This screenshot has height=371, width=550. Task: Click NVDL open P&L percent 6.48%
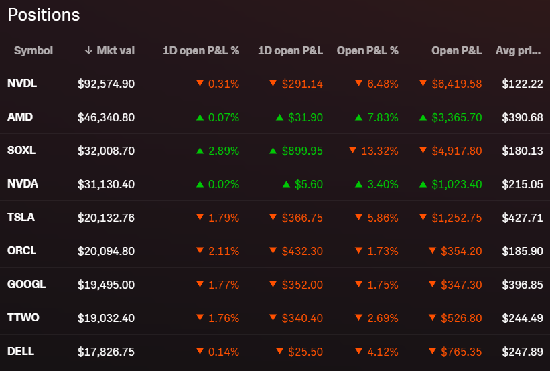click(383, 84)
